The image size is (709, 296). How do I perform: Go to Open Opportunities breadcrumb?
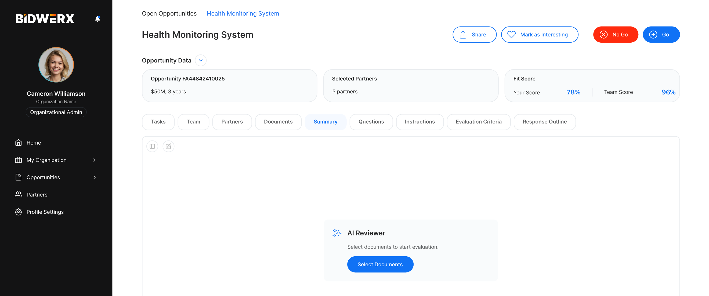pyautogui.click(x=169, y=13)
